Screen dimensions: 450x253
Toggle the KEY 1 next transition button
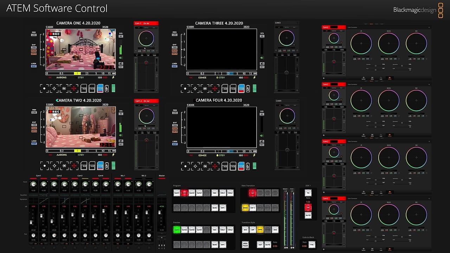pos(252,208)
